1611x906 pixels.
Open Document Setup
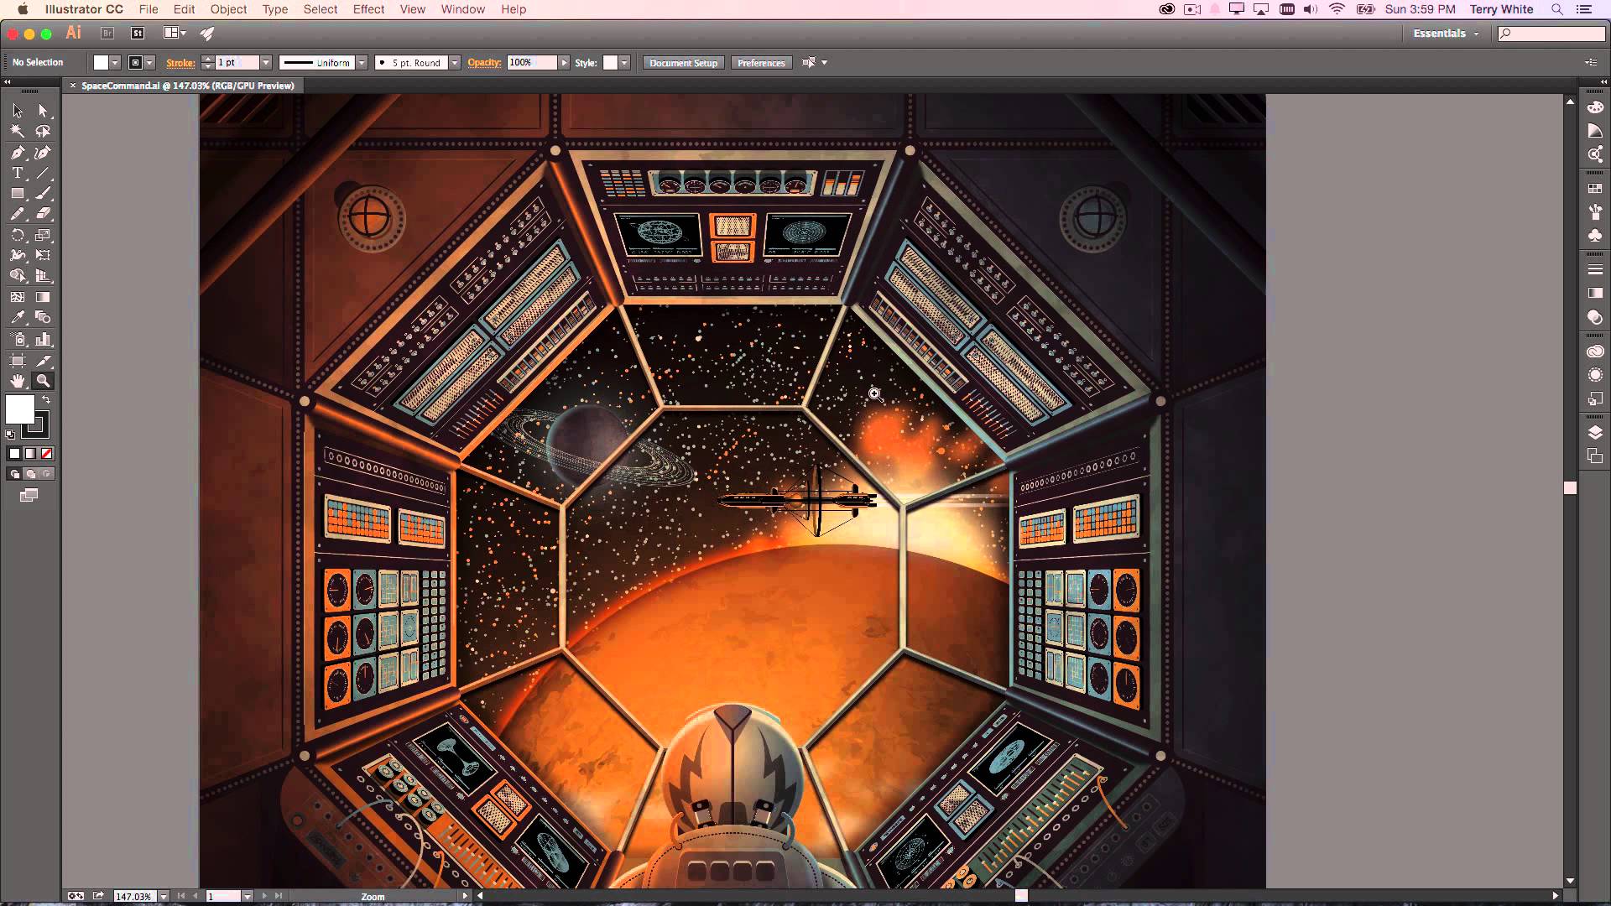pos(683,62)
